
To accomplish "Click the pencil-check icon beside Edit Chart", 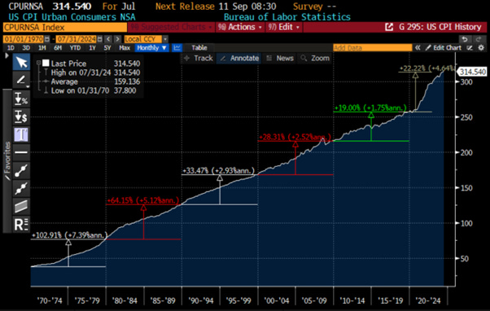I will click(470, 48).
